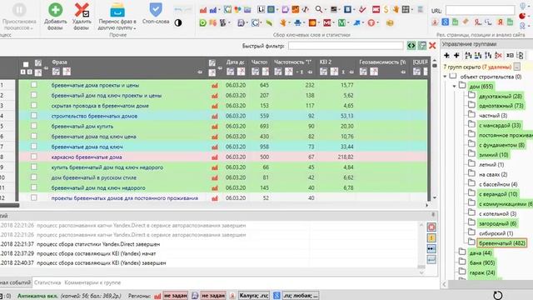The image size is (533, 300).
Task: Select 'двухэтажный (28)' group in tree
Action: point(500,97)
